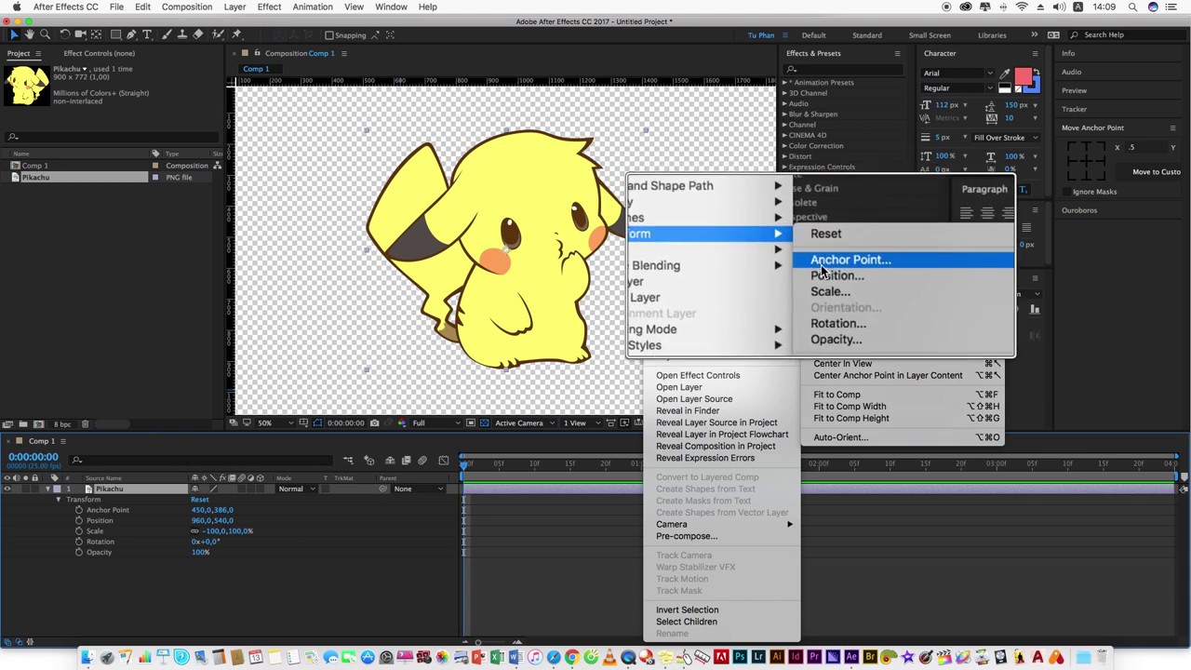Click the Take Snapshot camera icon

point(375,423)
